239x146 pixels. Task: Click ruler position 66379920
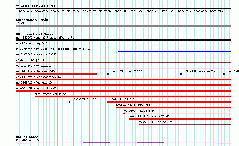tap(73, 11)
